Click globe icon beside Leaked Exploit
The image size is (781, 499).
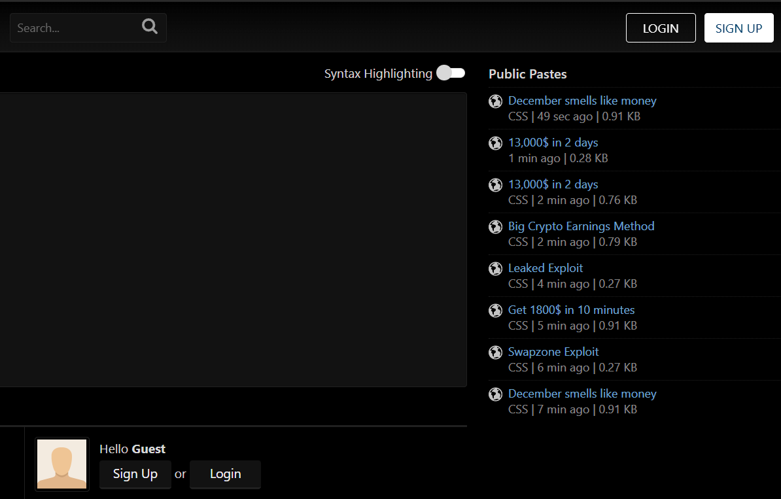pyautogui.click(x=496, y=269)
